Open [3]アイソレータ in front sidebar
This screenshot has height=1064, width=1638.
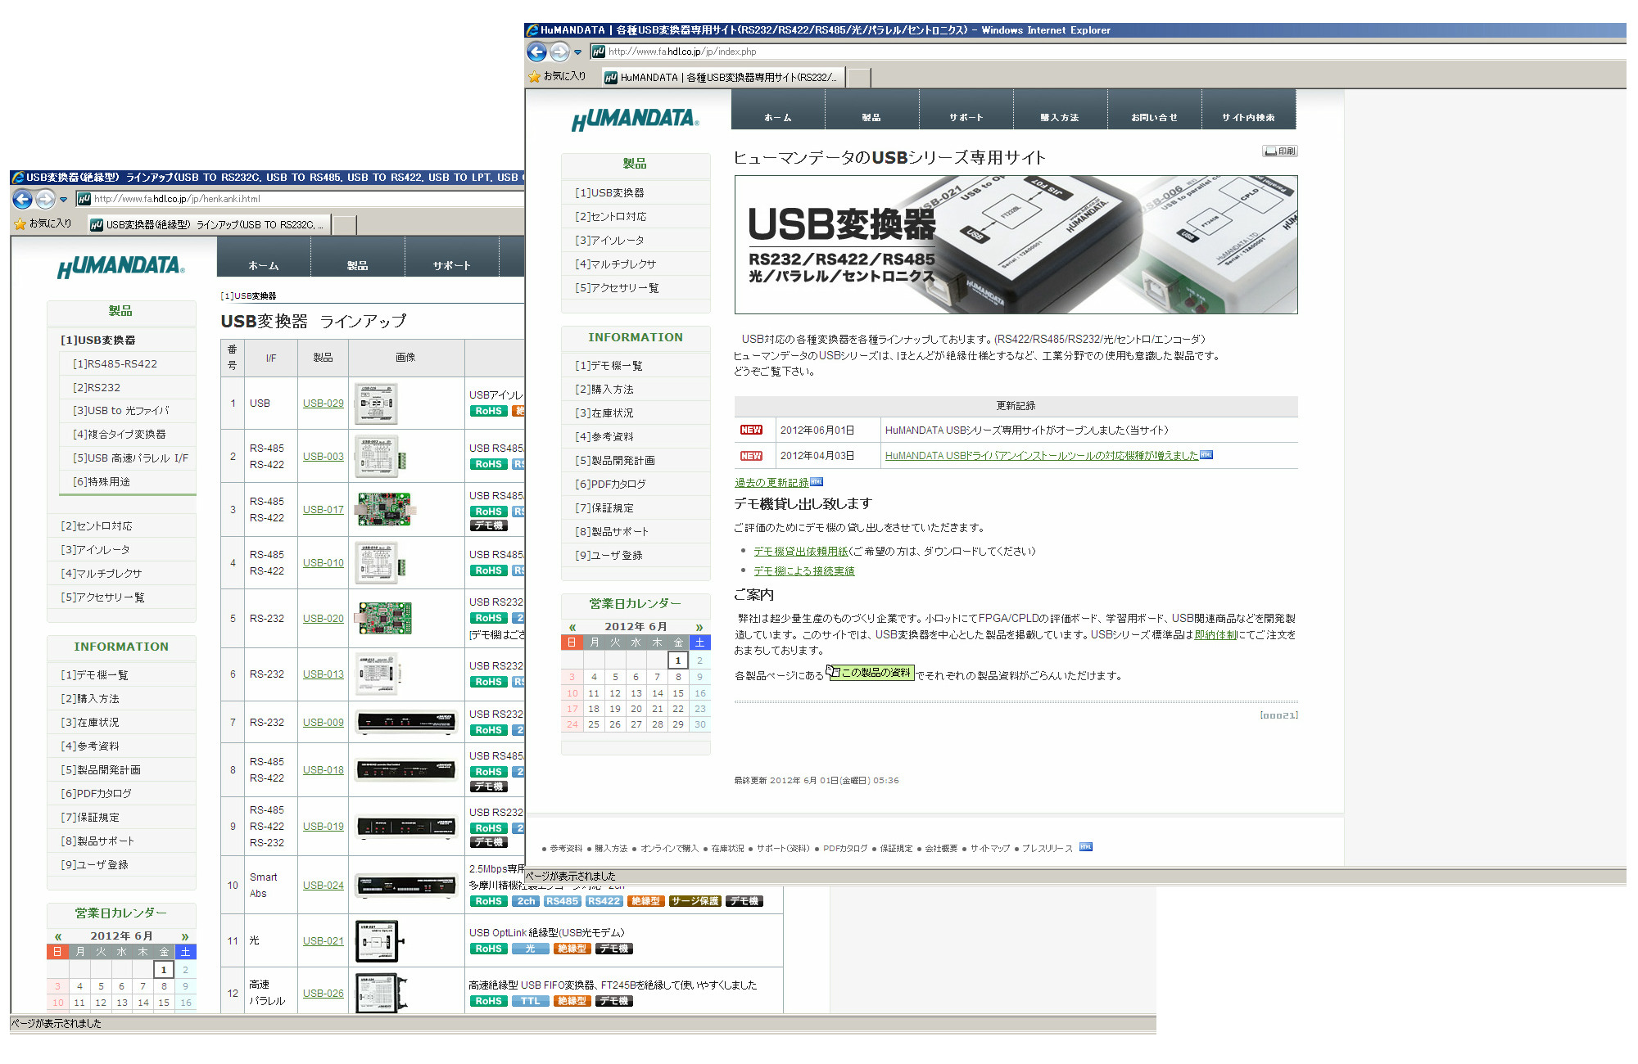[609, 241]
